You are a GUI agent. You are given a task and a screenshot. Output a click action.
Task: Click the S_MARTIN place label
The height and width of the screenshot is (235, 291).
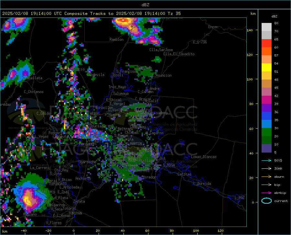[x=134, y=144]
